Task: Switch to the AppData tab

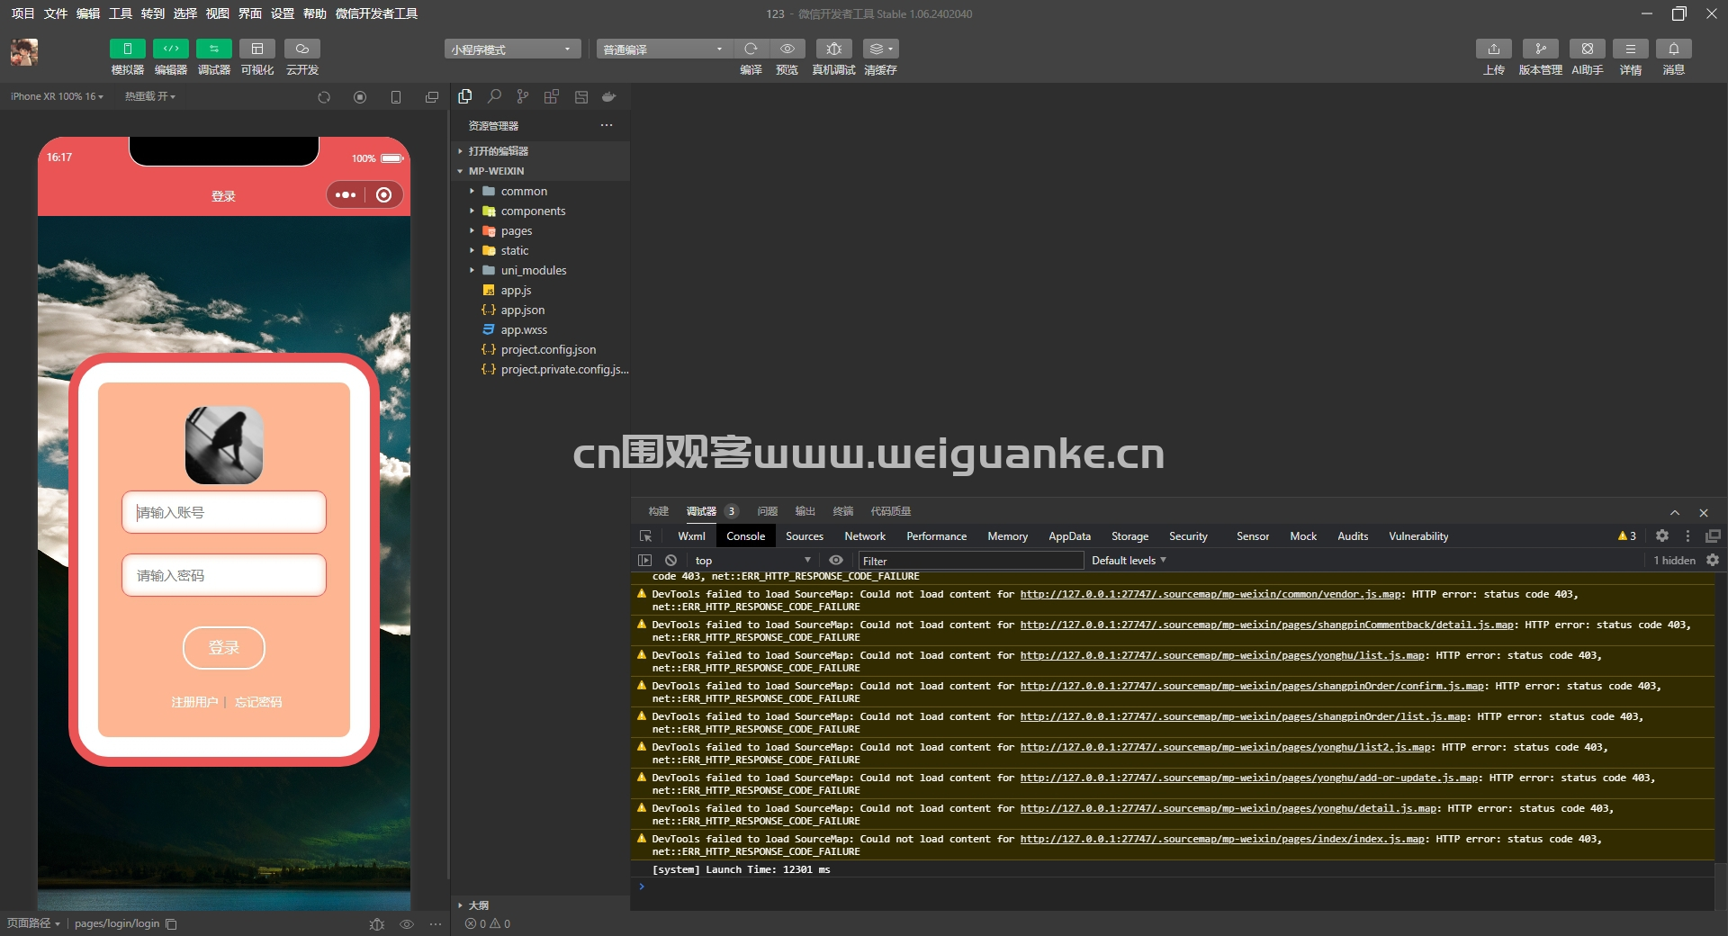Action: pos(1069,536)
